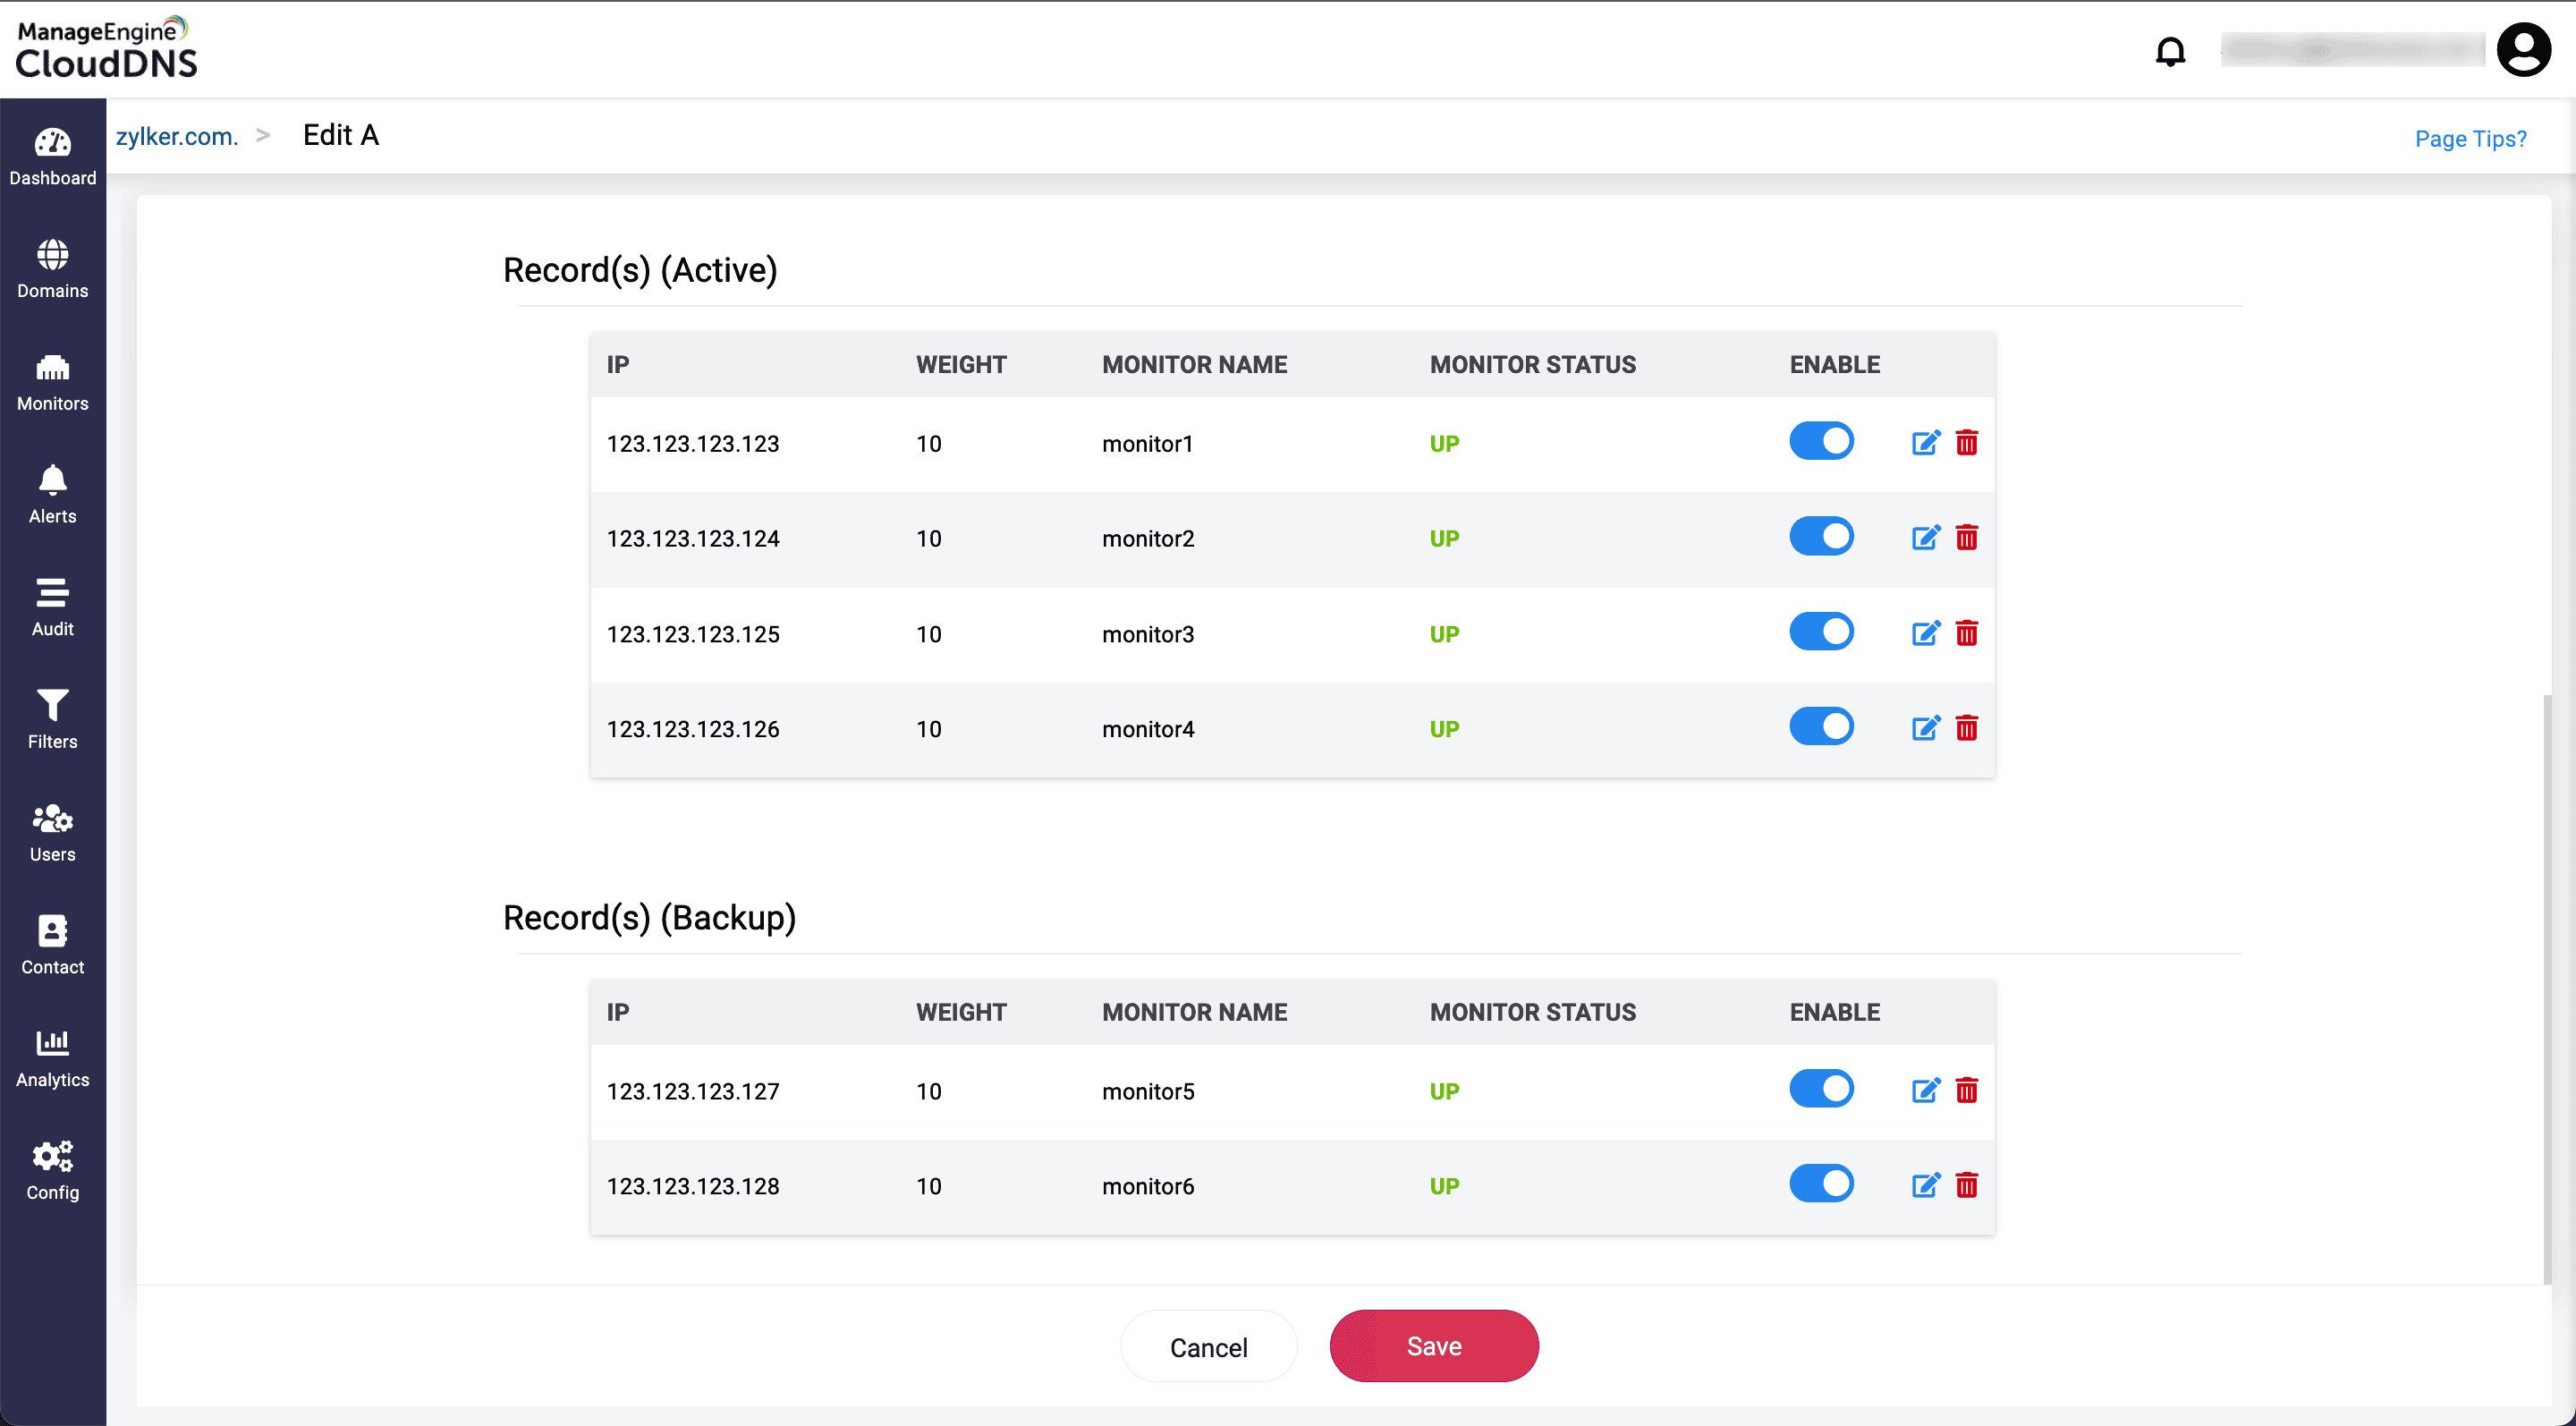Open the user profile avatar
The width and height of the screenshot is (2576, 1426).
[x=2523, y=50]
